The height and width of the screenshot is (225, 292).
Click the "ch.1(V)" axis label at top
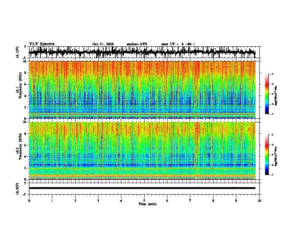coord(18,52)
